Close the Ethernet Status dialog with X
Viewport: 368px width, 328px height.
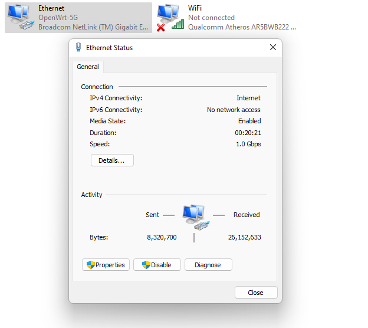coord(272,48)
